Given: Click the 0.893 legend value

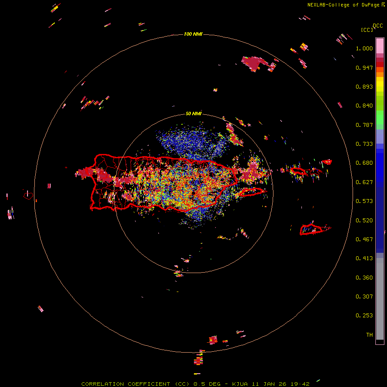Looking at the screenshot, I should coord(364,86).
